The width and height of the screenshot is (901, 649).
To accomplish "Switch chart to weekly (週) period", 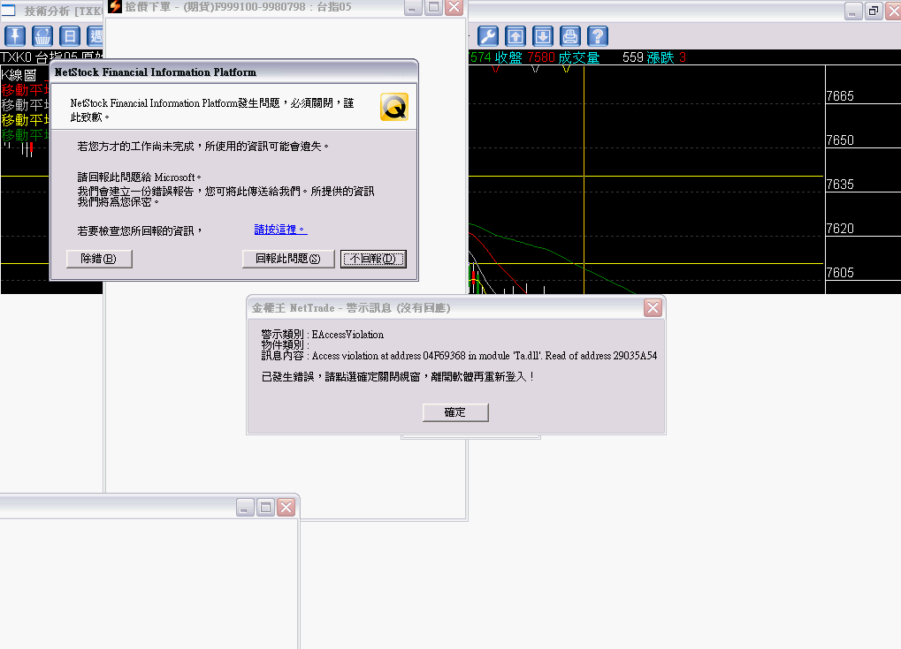I will point(95,36).
